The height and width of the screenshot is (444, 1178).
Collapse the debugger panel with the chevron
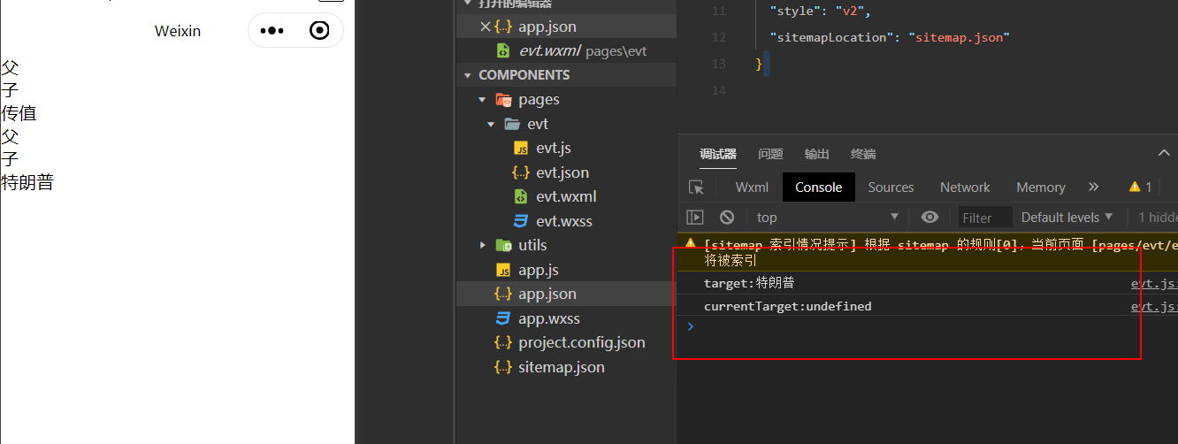[1164, 153]
